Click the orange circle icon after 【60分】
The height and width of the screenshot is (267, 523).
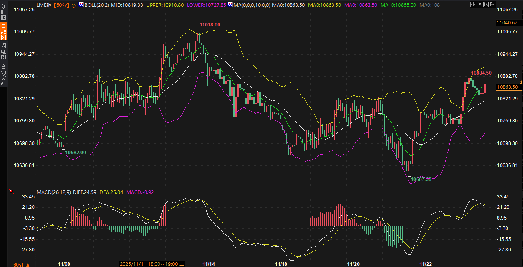tap(74, 5)
